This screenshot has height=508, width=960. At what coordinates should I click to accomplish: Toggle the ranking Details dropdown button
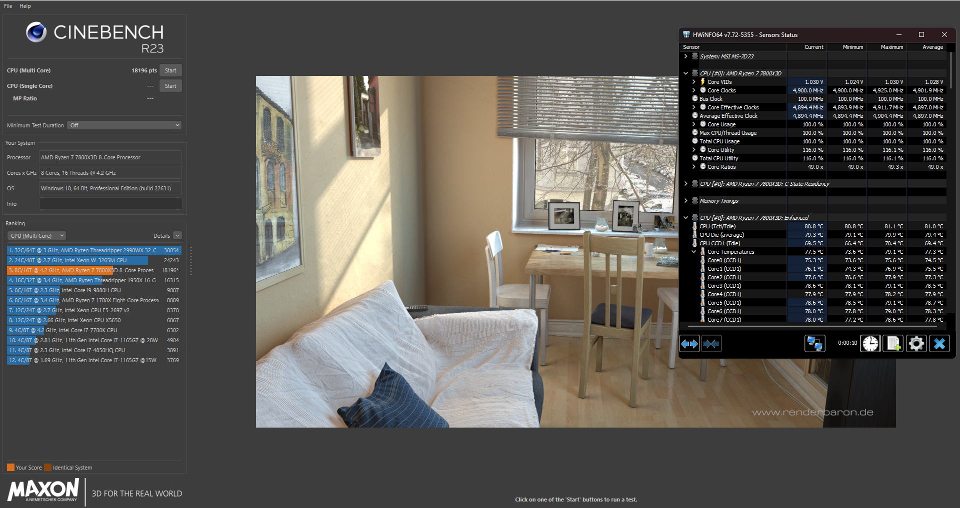[x=177, y=236]
